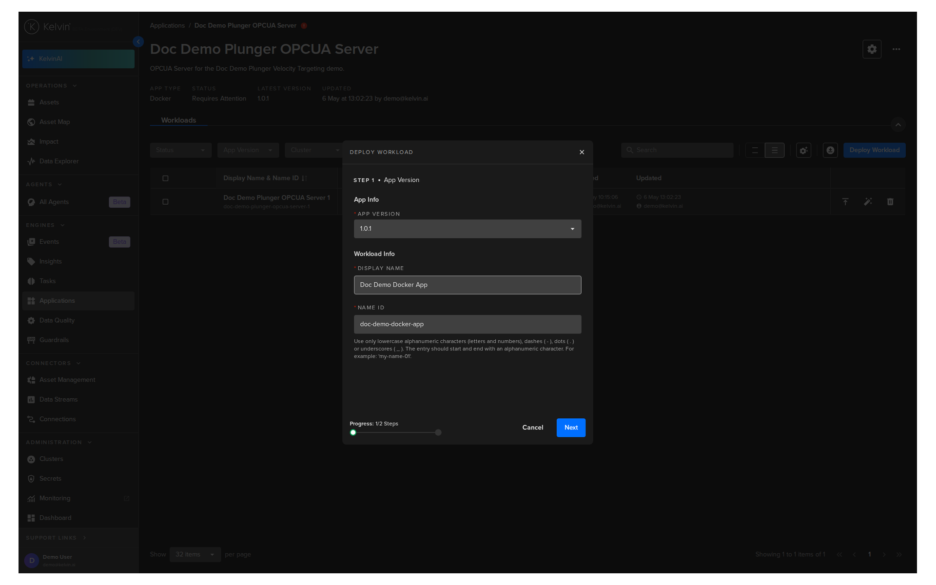
Task: Check the Doc Demo Plunger OPCUA Server 1 row
Action: point(165,202)
